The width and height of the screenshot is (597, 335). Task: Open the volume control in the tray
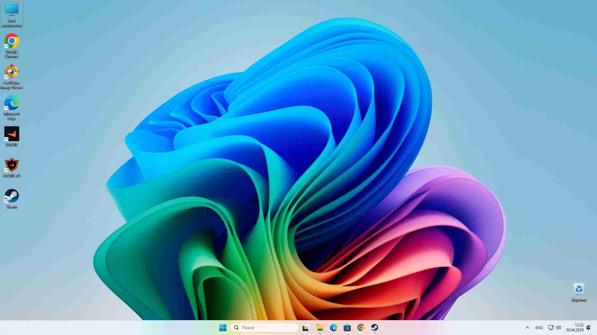pos(558,328)
